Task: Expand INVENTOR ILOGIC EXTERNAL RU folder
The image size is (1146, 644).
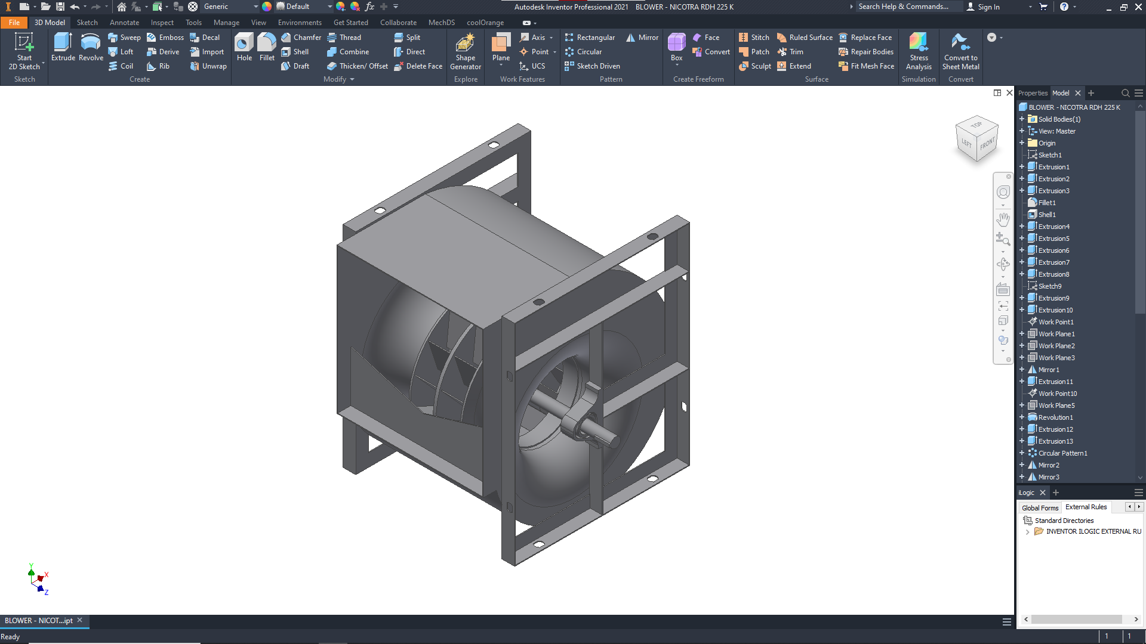Action: [1027, 532]
